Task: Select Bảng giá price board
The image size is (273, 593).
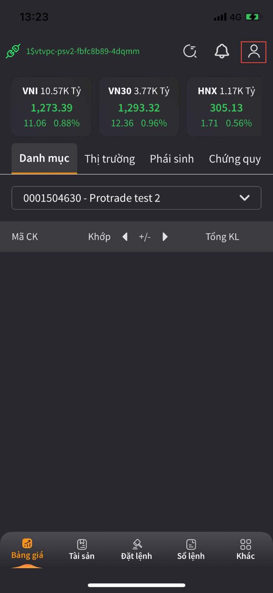Action: click(x=27, y=549)
